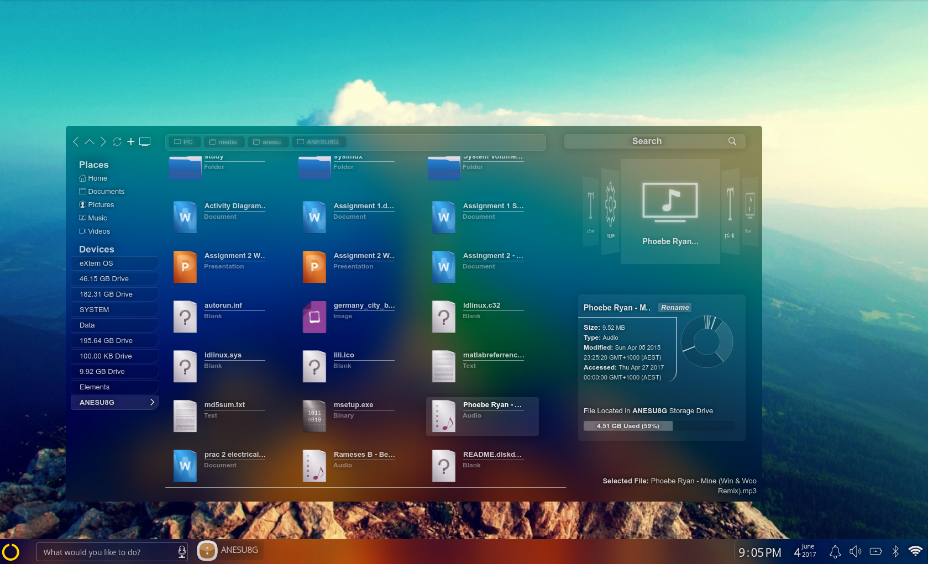Image resolution: width=928 pixels, height=564 pixels.
Task: Rename the selected Phoebe Ryan file
Action: [x=675, y=308]
